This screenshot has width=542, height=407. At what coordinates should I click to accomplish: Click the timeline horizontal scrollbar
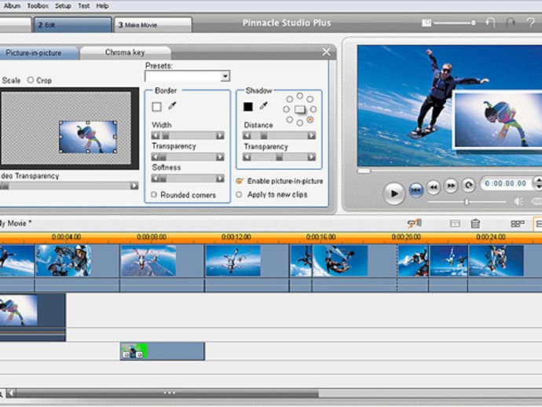pyautogui.click(x=167, y=393)
